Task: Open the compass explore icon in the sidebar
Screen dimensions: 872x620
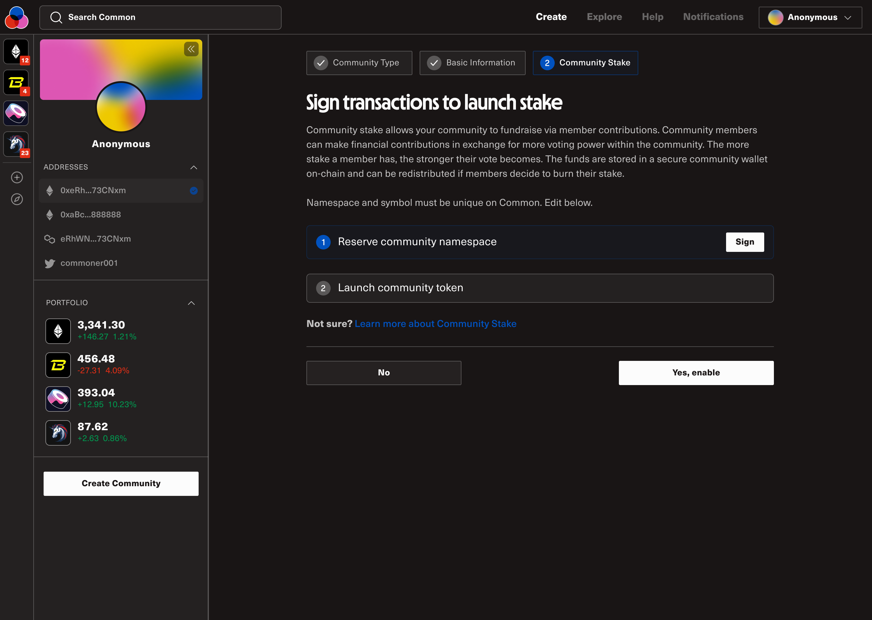Action: coord(17,199)
